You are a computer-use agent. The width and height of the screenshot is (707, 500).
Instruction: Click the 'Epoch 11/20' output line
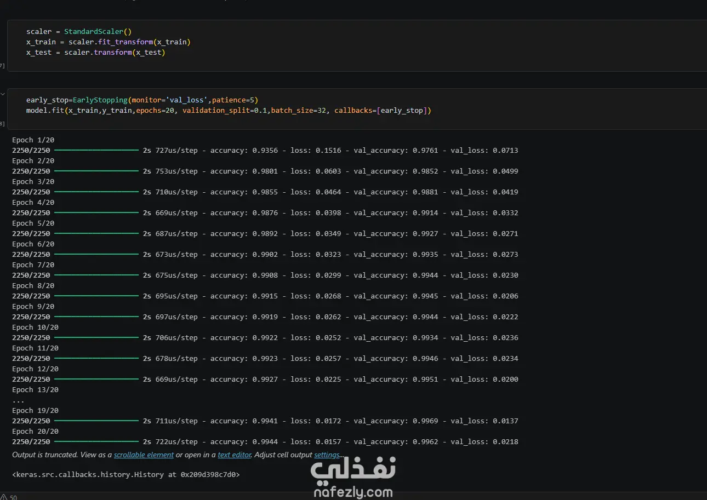pyautogui.click(x=35, y=348)
